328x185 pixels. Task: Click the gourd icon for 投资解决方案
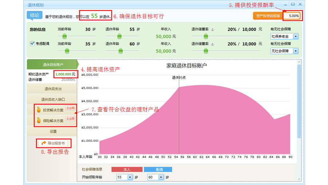click(x=38, y=110)
